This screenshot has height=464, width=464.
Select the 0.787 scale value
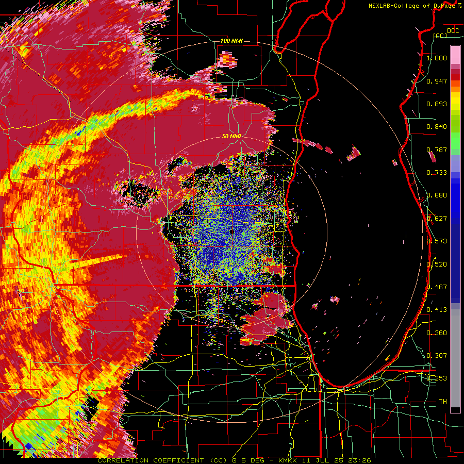[x=437, y=150]
